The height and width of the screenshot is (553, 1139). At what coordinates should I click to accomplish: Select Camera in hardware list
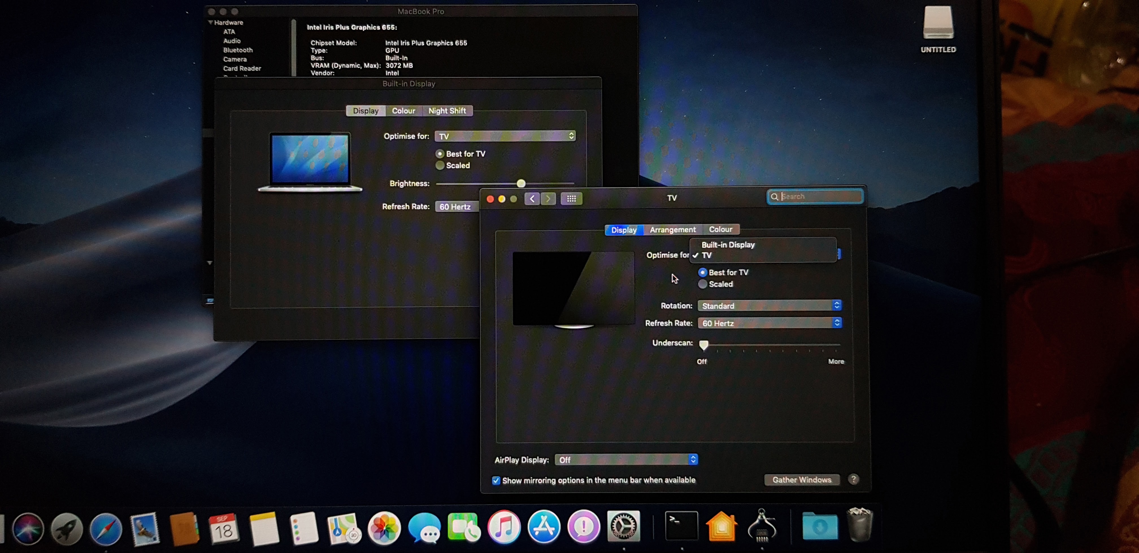point(235,59)
